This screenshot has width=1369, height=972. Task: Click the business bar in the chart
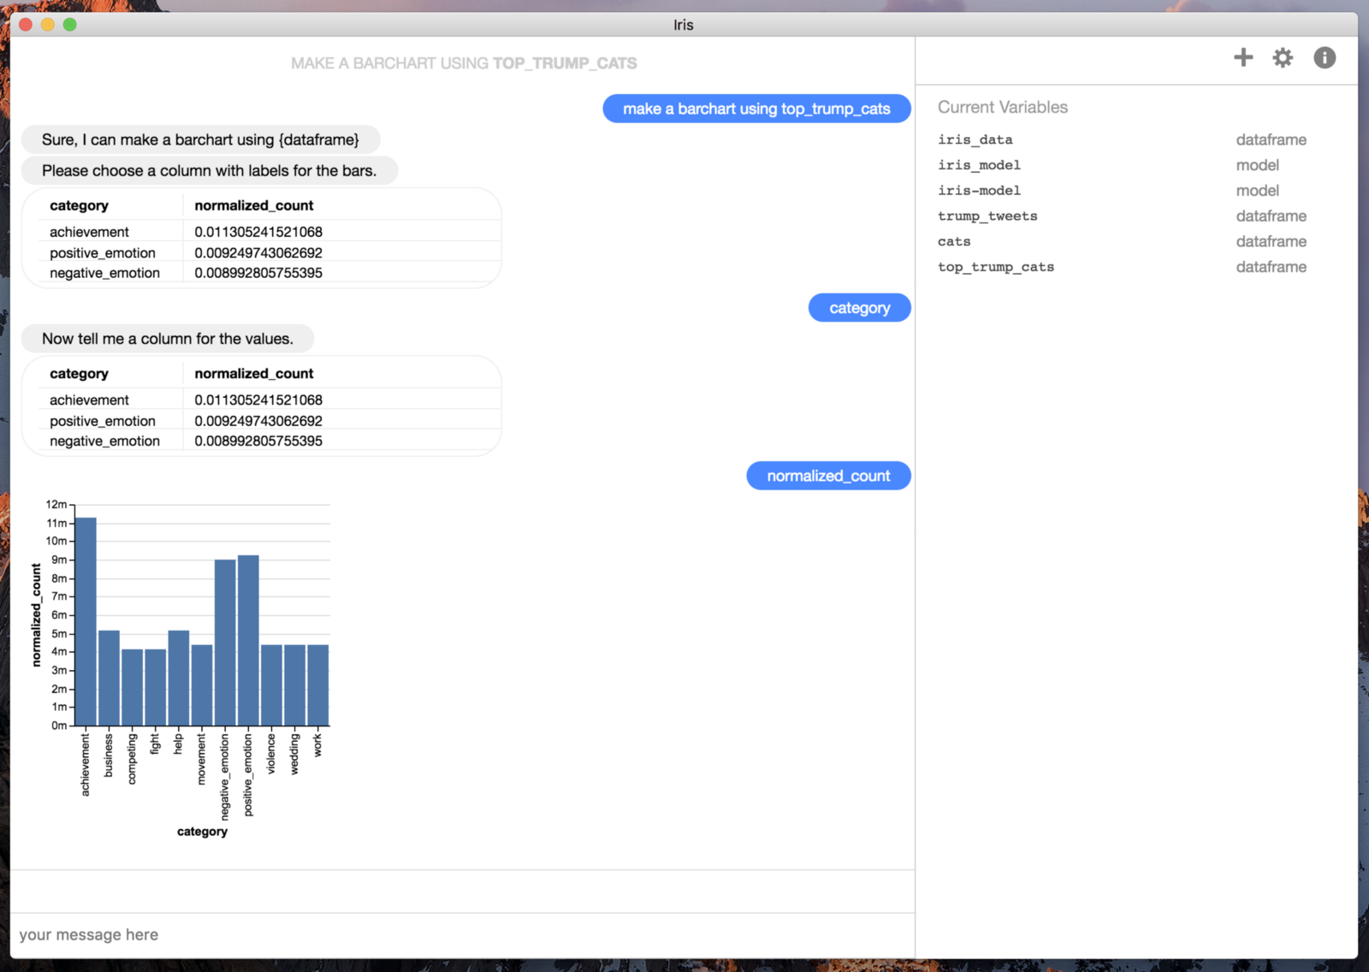point(109,679)
